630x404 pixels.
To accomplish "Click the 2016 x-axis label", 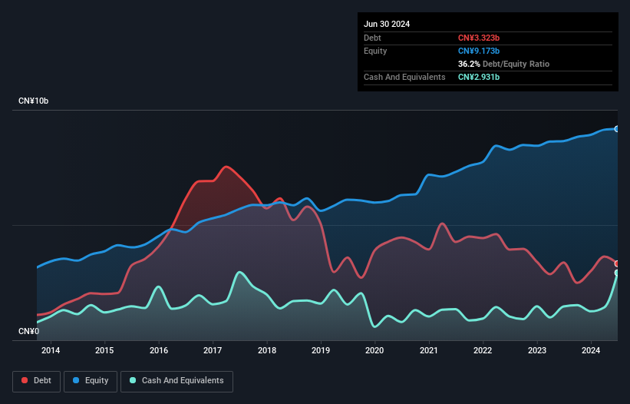I will pyautogui.click(x=159, y=350).
